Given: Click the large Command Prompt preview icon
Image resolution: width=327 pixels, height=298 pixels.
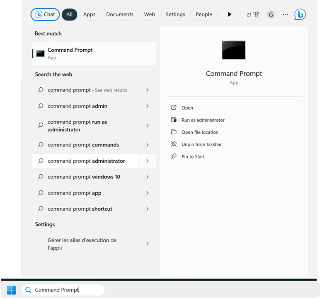Looking at the screenshot, I should point(234,50).
